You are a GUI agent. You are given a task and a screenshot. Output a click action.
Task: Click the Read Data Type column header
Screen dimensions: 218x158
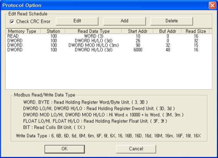click(93, 31)
